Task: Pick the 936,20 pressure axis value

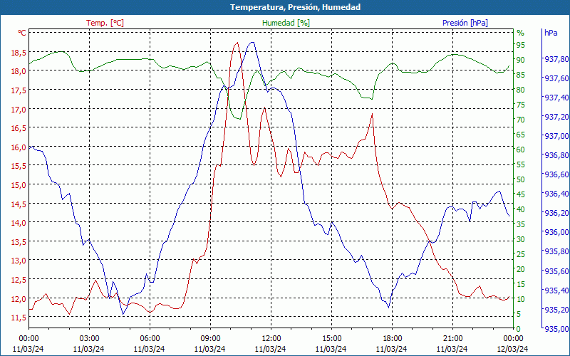Action: 556,213
